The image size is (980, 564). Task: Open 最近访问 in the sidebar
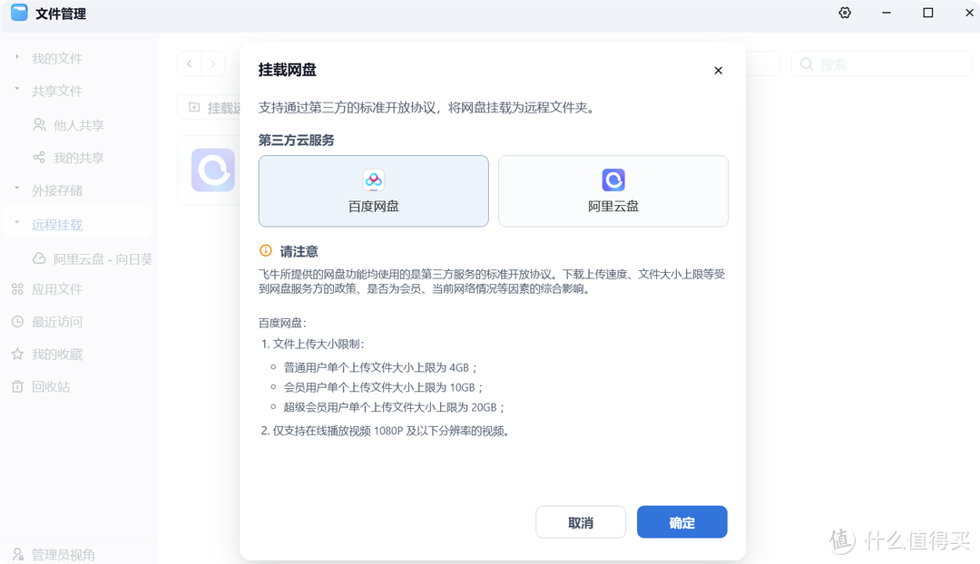click(56, 322)
